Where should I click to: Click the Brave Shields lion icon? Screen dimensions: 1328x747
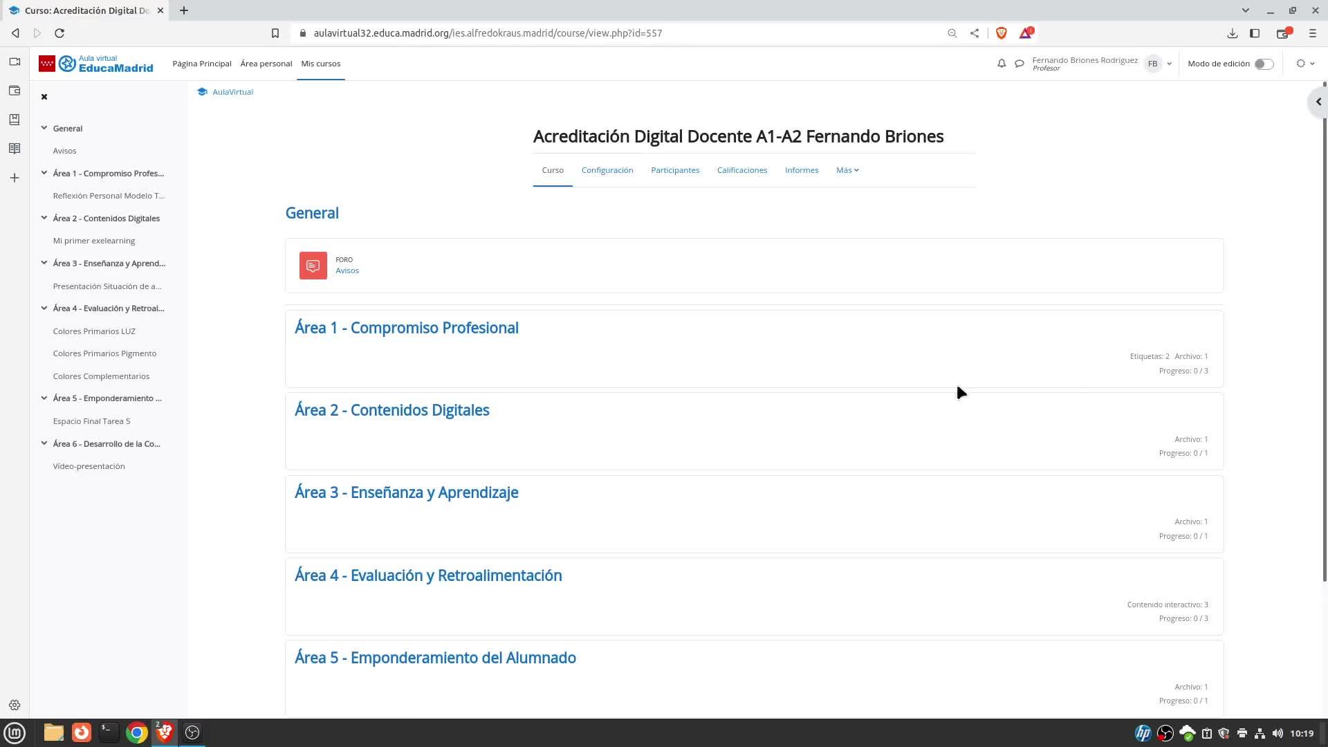click(1001, 33)
